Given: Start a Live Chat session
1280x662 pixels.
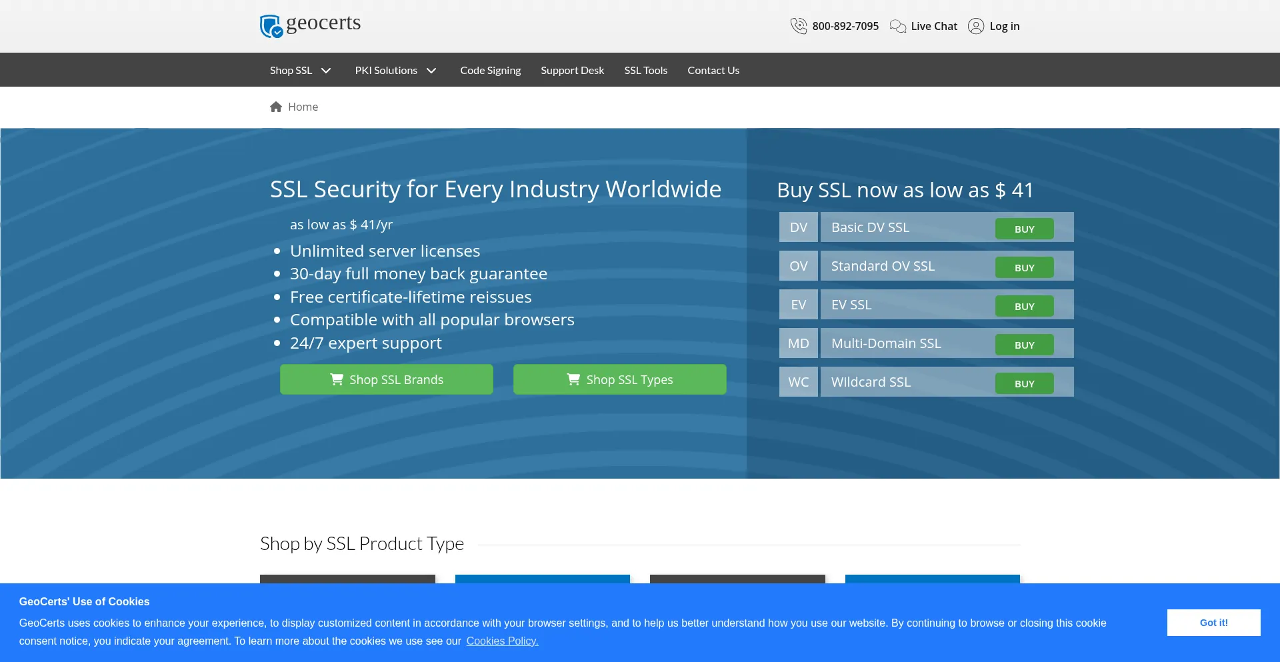Looking at the screenshot, I should tap(934, 26).
